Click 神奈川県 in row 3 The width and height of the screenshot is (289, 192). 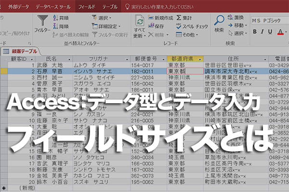[179, 78]
